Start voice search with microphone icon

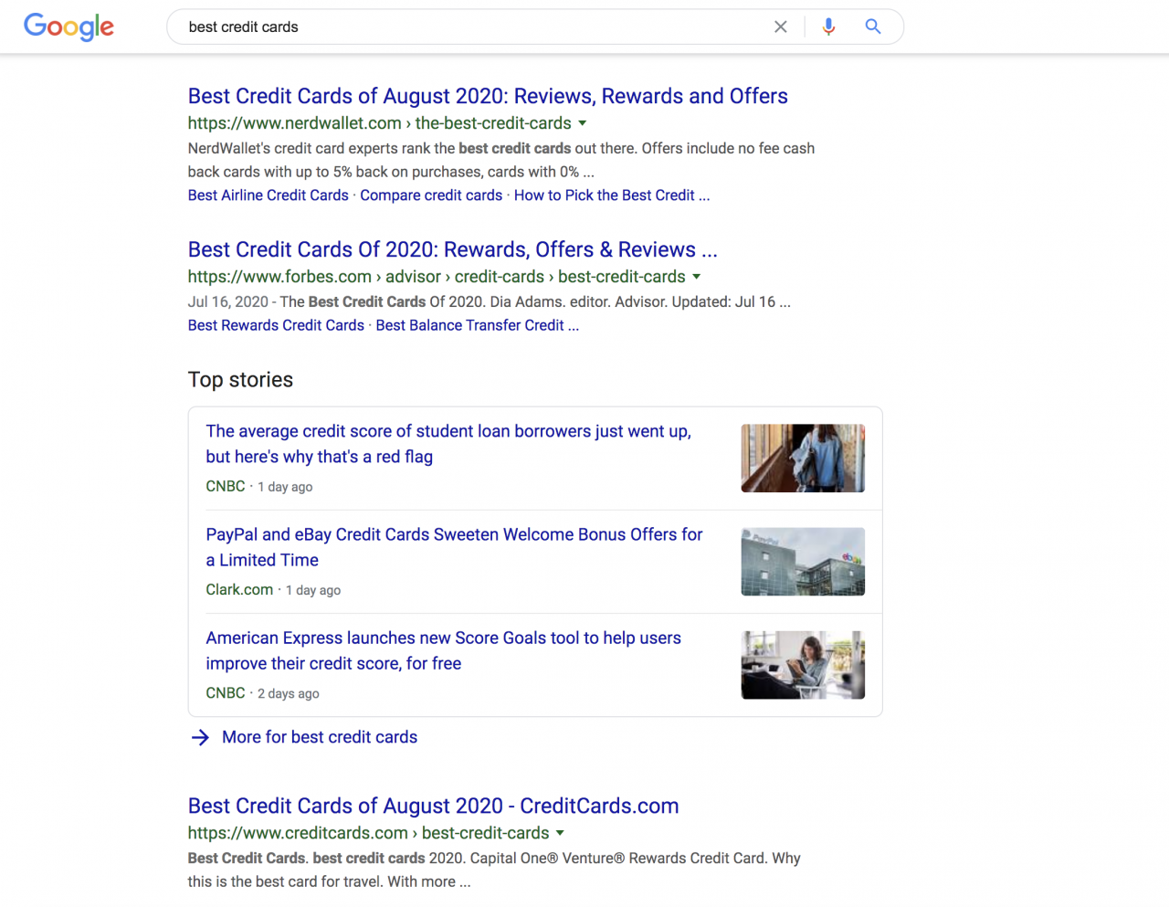click(828, 26)
